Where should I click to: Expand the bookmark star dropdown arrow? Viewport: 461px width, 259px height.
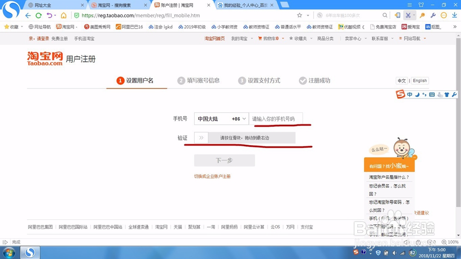pyautogui.click(x=308, y=15)
